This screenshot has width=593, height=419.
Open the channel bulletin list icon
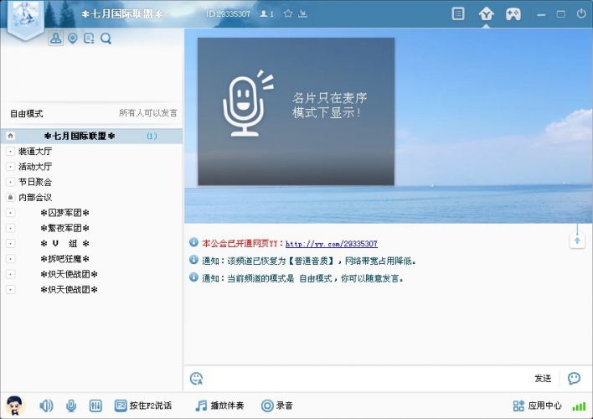coord(458,14)
